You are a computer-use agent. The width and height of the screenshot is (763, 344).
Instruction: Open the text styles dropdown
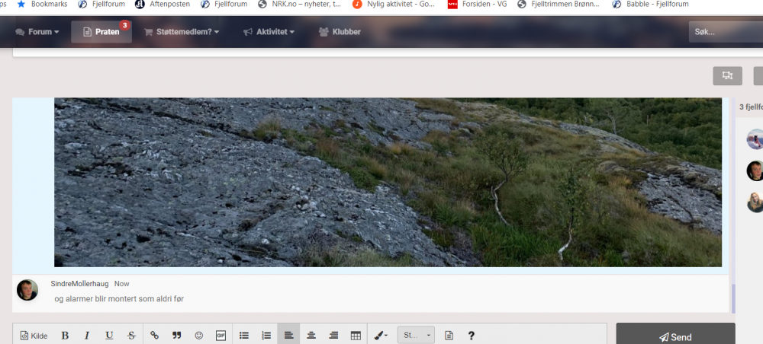click(x=416, y=335)
